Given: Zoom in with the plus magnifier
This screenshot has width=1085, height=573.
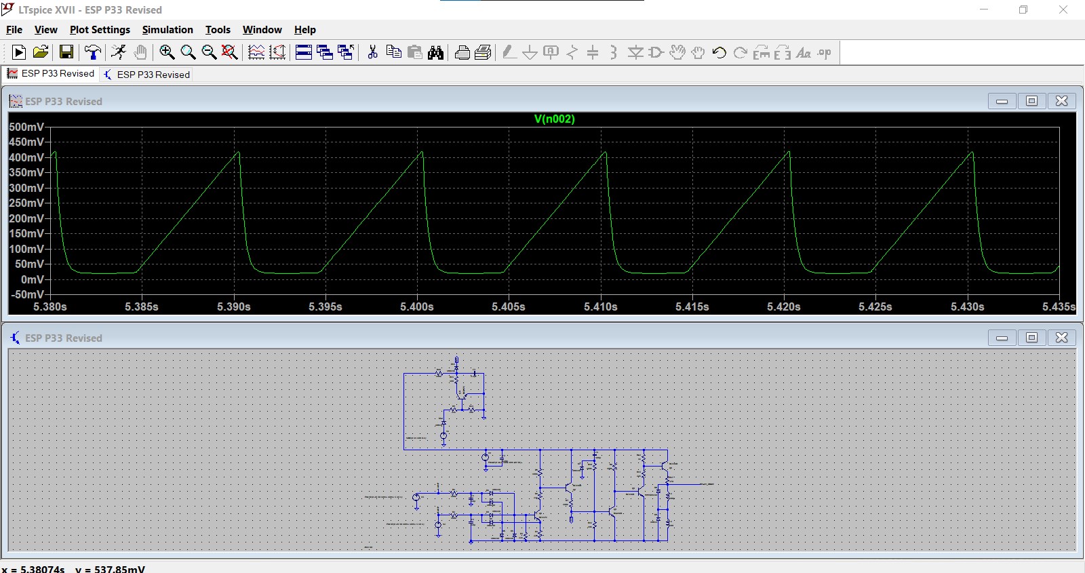Looking at the screenshot, I should tap(167, 52).
